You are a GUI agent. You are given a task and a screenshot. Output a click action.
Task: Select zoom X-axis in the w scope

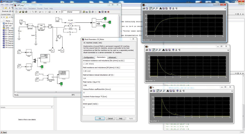point(154,9)
